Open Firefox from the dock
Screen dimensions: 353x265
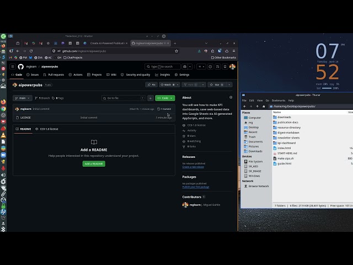(3, 102)
